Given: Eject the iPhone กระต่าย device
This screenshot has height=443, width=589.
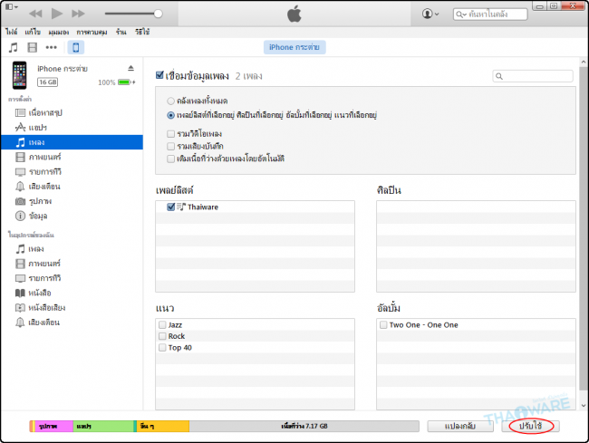Looking at the screenshot, I should pos(130,68).
